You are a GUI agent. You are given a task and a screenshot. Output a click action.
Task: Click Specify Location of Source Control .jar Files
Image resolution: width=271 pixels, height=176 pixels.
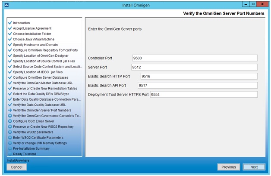coord(44,61)
